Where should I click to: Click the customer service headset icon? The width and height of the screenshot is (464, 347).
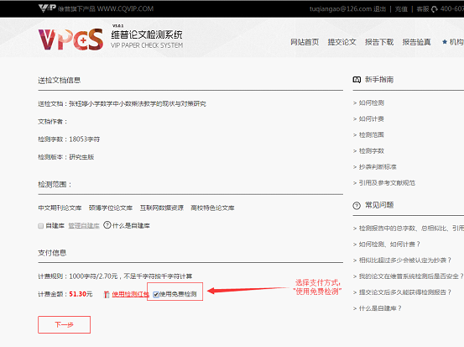(x=435, y=9)
